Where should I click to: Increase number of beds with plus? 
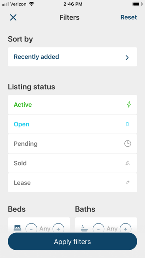point(58,229)
